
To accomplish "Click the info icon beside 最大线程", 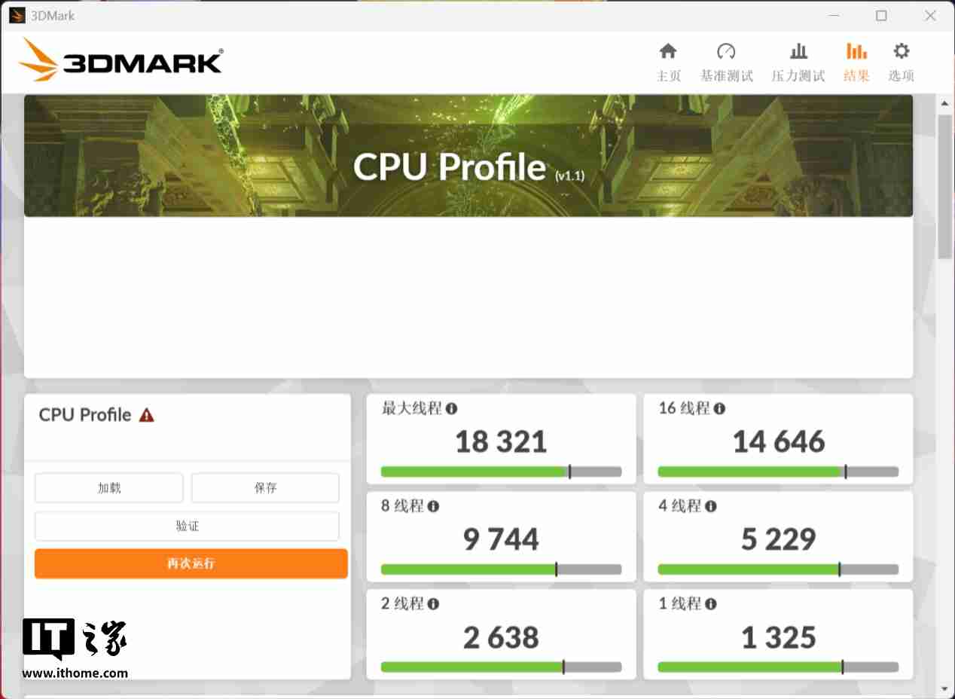I will point(451,409).
